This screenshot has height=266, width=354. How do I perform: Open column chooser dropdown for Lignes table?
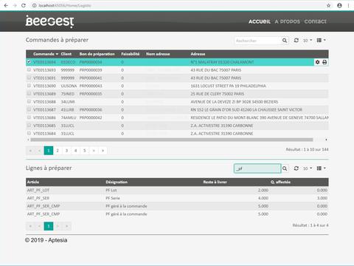tap(321, 168)
